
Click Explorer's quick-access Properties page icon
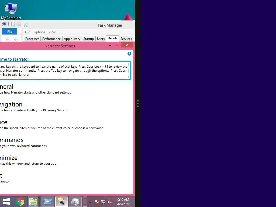13,24
